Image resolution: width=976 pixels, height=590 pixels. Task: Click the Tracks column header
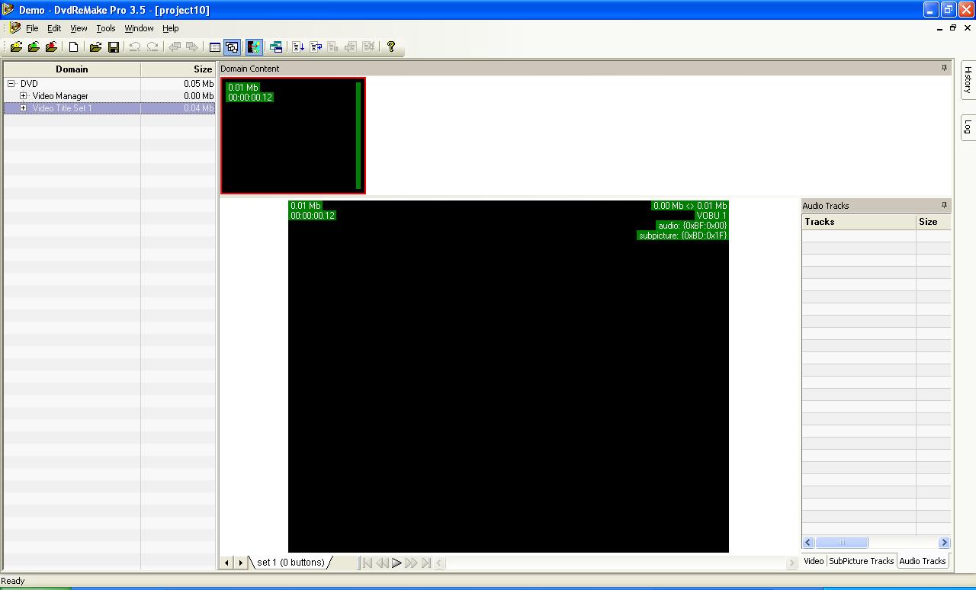(x=859, y=222)
